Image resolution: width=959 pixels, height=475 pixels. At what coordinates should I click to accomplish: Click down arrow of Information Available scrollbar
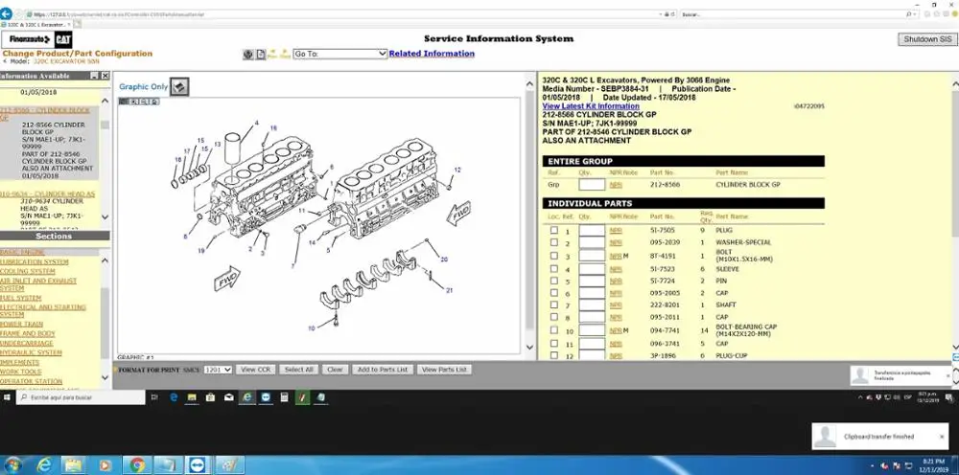105,216
